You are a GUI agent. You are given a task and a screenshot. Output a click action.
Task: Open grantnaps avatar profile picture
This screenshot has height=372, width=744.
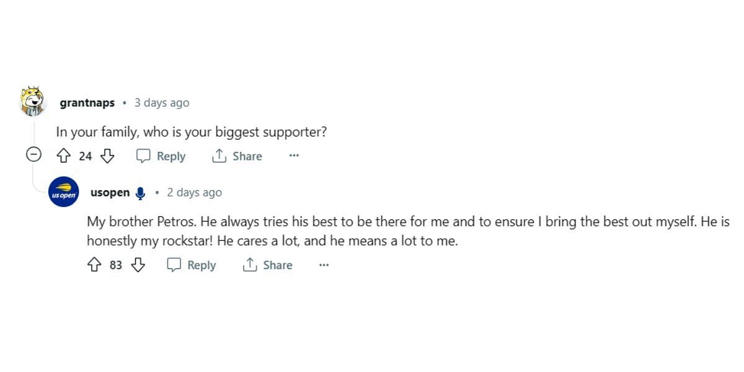[x=33, y=101]
